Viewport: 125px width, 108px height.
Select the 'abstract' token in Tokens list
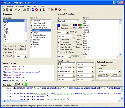(86, 25)
